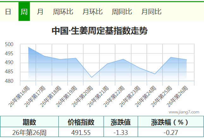The height and width of the screenshot is (139, 204).
Task: Click the 26年第24周 axis label
Action: point(146,96)
